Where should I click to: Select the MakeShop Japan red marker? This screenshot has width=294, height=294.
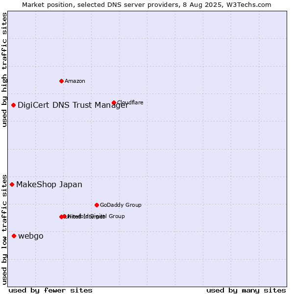[x=12, y=185]
